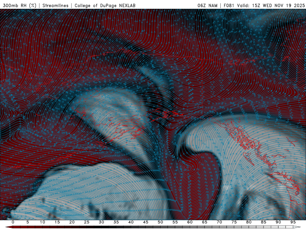Click the "30" tick label on color scale
306x229 pixels.
point(101,222)
